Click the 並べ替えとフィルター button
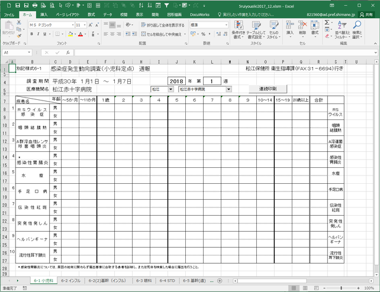Image resolution: width=380 pixels, height=292 pixels. pos(343,30)
